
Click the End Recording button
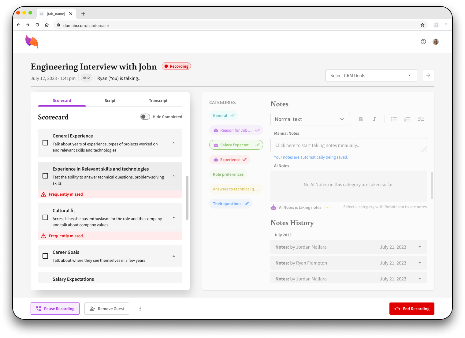411,309
